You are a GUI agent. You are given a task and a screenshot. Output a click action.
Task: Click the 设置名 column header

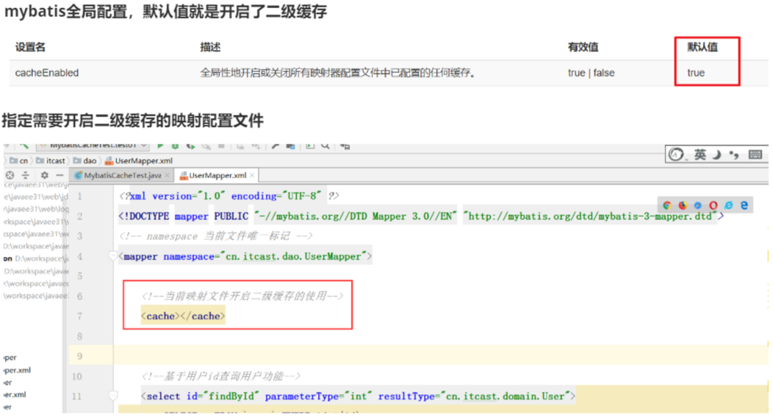click(30, 47)
